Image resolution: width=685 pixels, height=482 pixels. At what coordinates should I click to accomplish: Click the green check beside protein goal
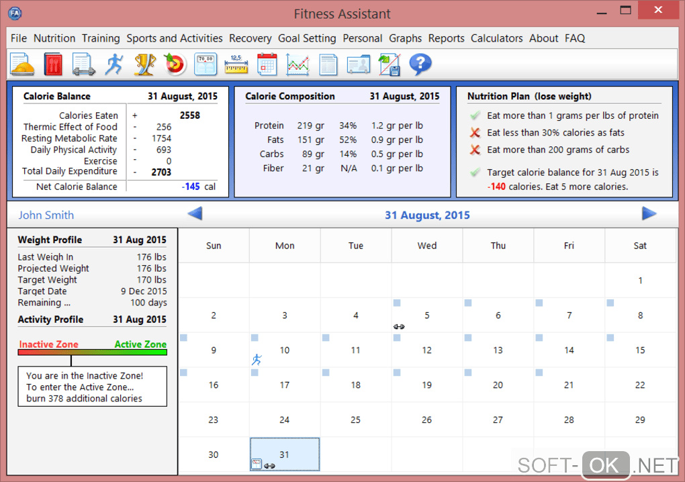point(475,115)
